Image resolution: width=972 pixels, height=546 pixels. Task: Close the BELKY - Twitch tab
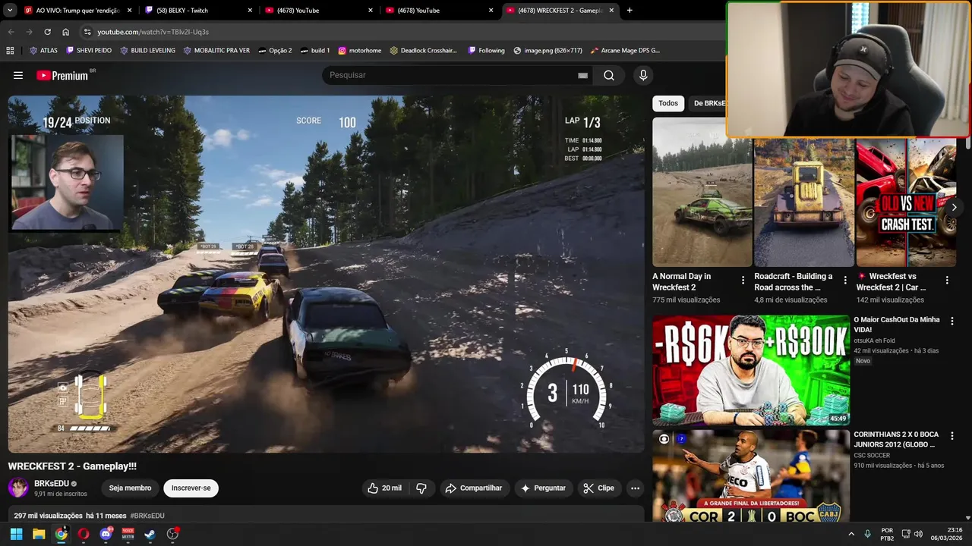click(251, 11)
